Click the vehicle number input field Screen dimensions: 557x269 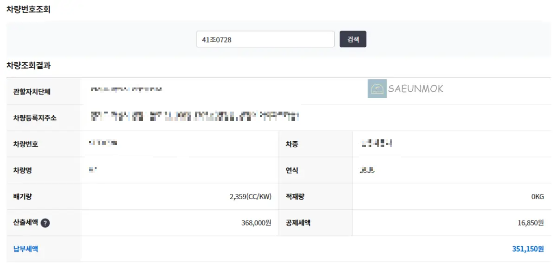click(265, 39)
